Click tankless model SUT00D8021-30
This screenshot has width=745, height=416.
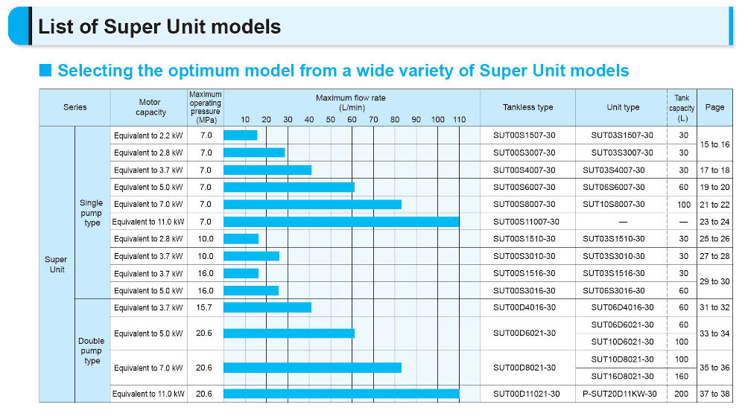pyautogui.click(x=524, y=368)
